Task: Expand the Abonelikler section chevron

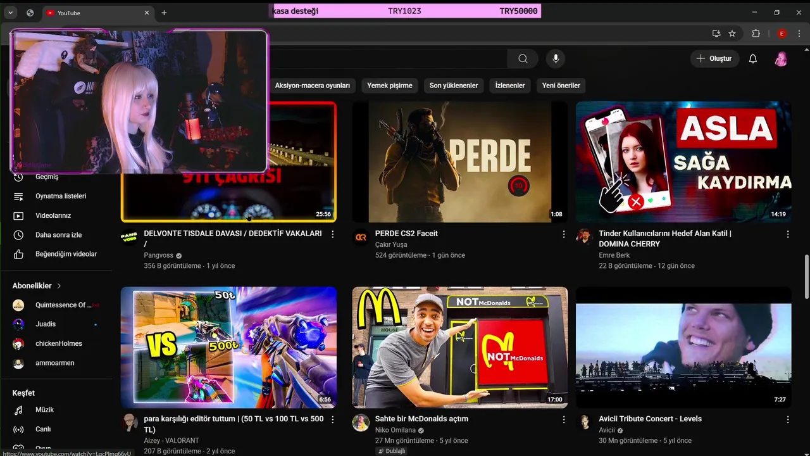Action: (59, 286)
